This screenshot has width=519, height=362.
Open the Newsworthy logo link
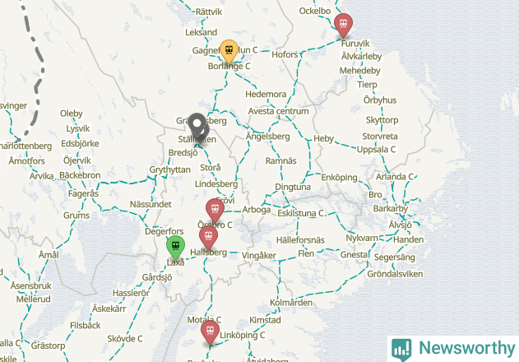453,348
